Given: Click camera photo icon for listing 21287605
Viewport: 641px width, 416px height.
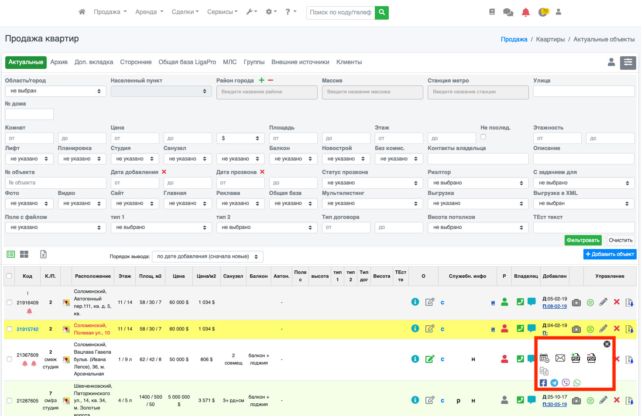Looking at the screenshot, I should click(x=576, y=400).
